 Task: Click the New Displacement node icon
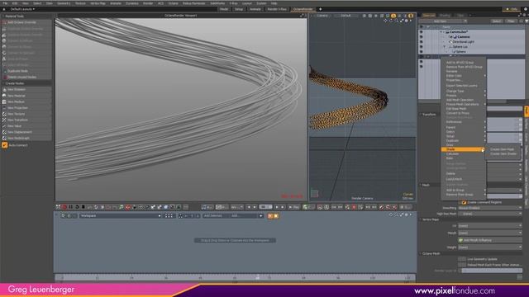(x=4, y=132)
